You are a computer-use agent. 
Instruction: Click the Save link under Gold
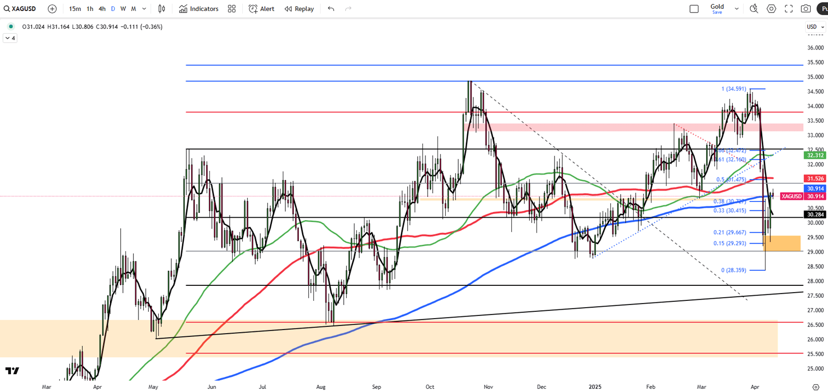click(717, 12)
